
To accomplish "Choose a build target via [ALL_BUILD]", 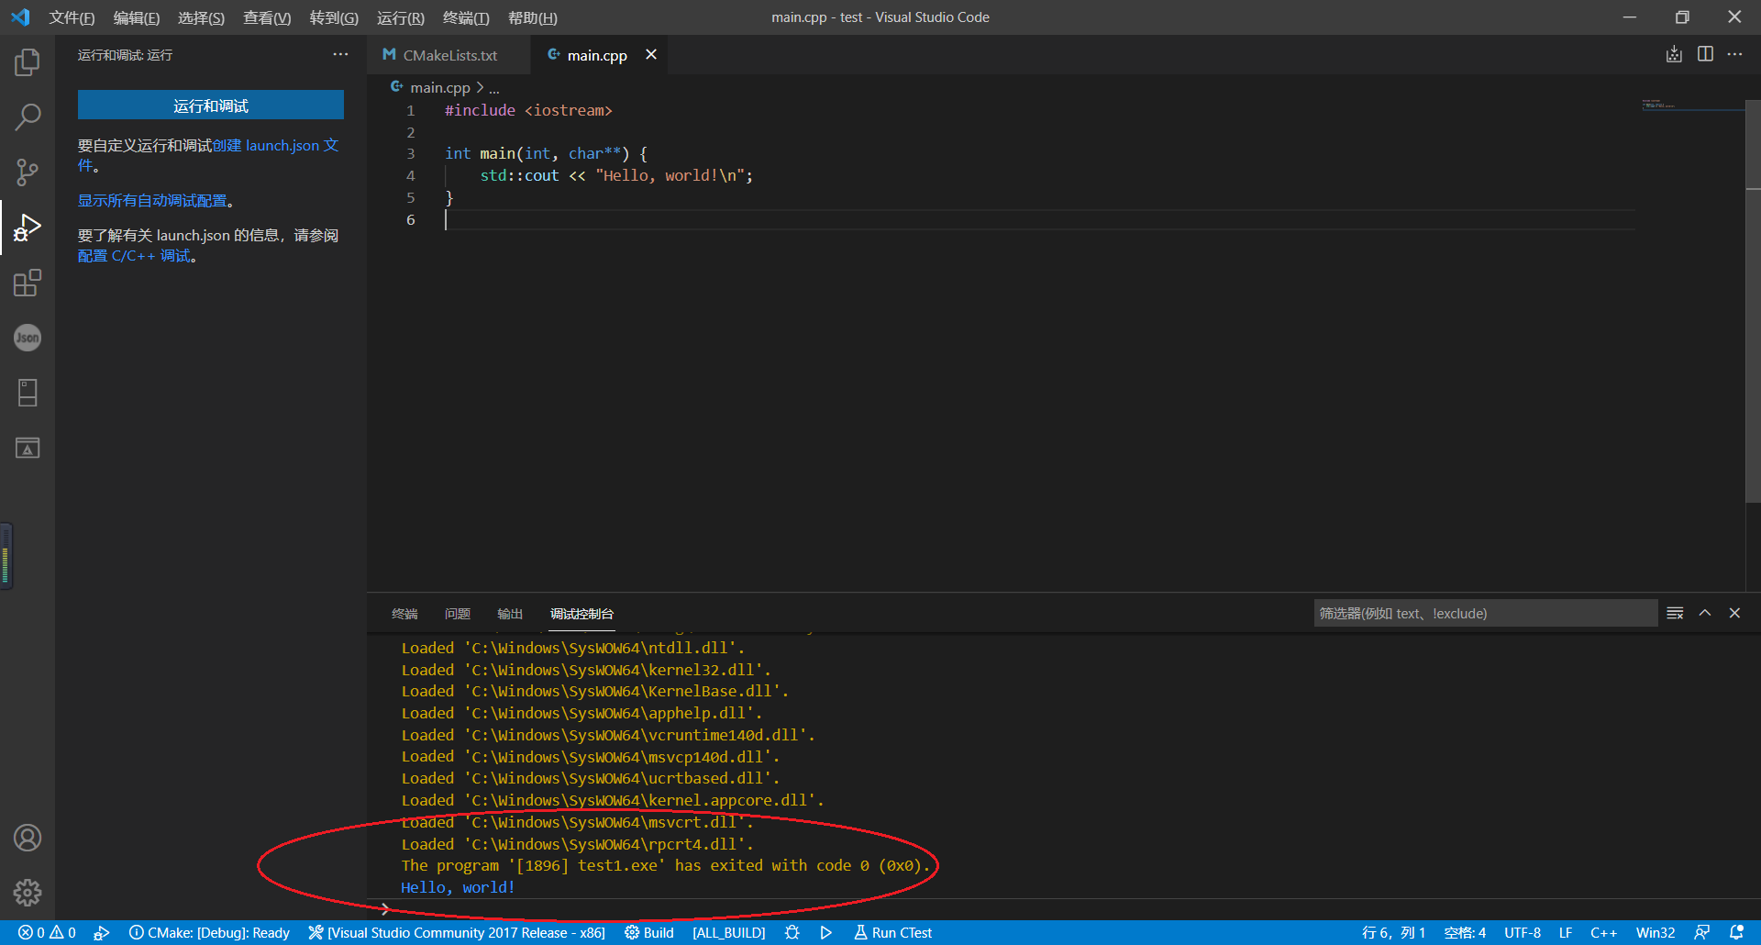I will (x=729, y=932).
